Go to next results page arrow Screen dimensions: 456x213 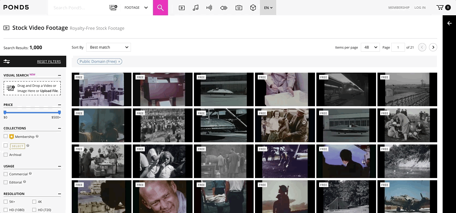tap(433, 47)
